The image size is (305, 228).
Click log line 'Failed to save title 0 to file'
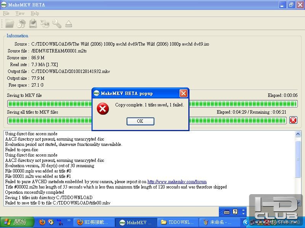58,203
